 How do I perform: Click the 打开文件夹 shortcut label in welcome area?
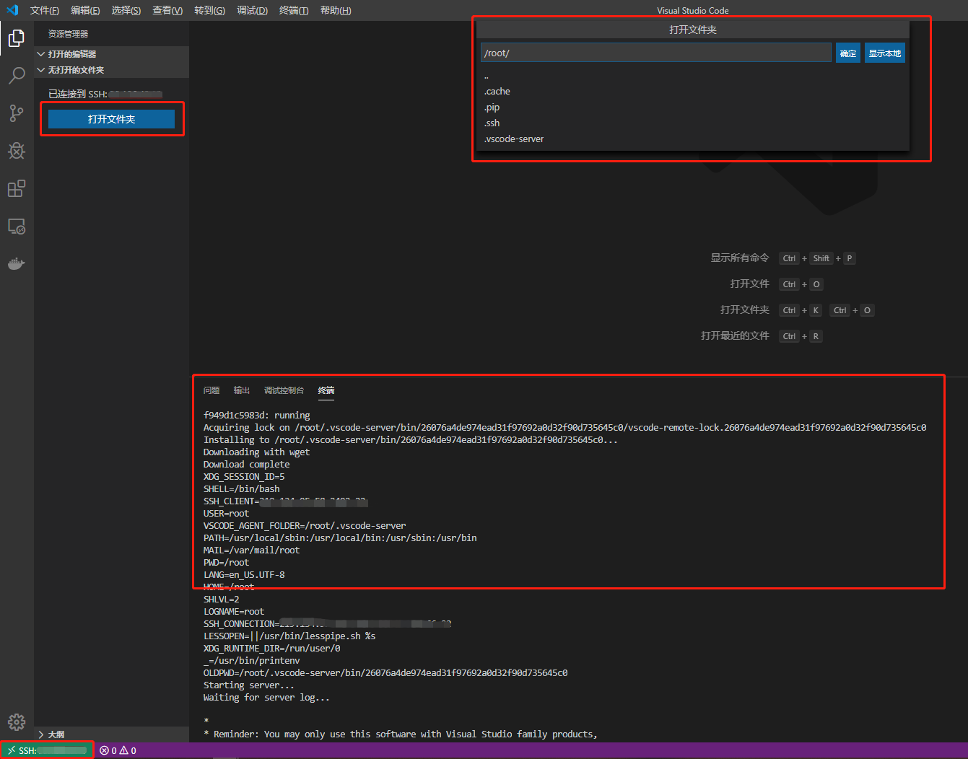click(x=745, y=310)
